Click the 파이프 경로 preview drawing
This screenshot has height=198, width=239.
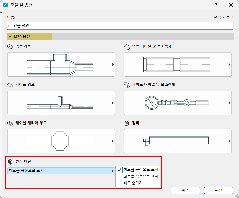pyautogui.click(x=60, y=103)
